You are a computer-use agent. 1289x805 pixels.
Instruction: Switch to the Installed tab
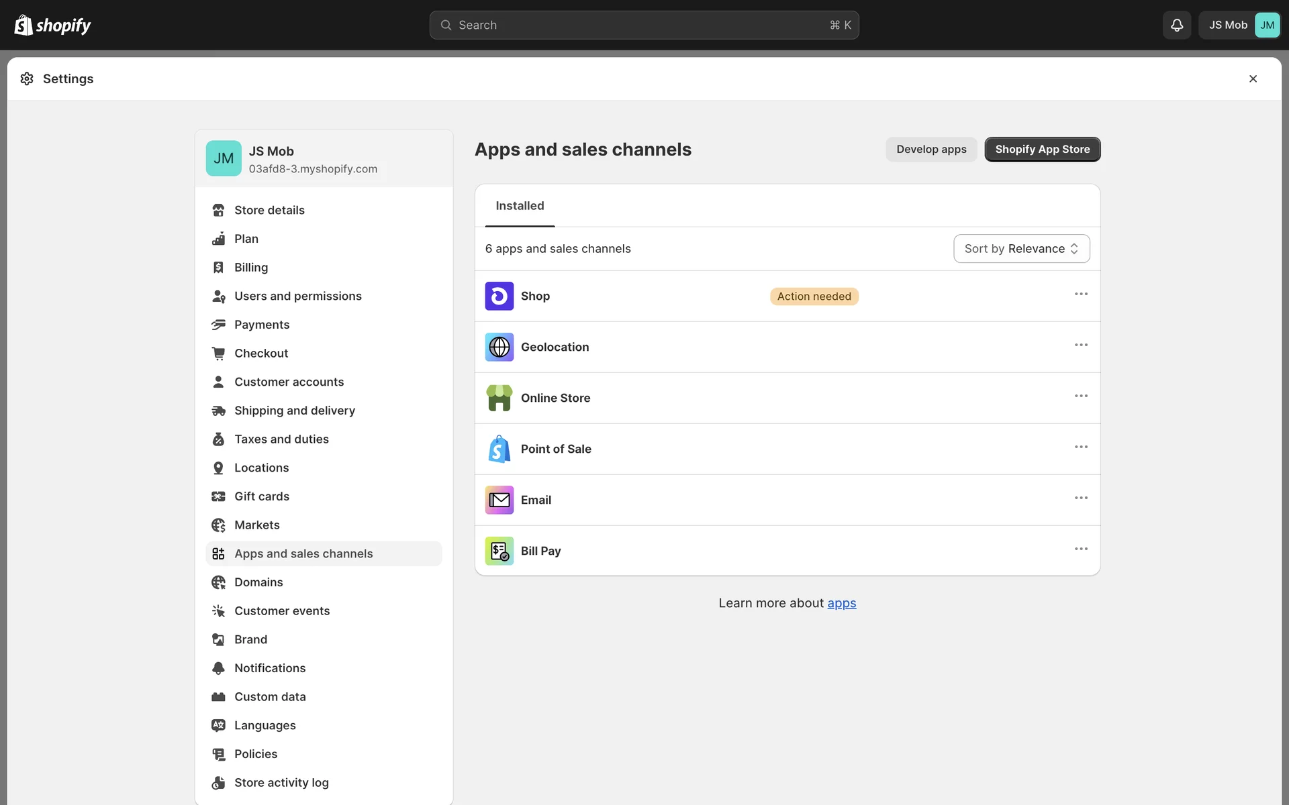(520, 206)
